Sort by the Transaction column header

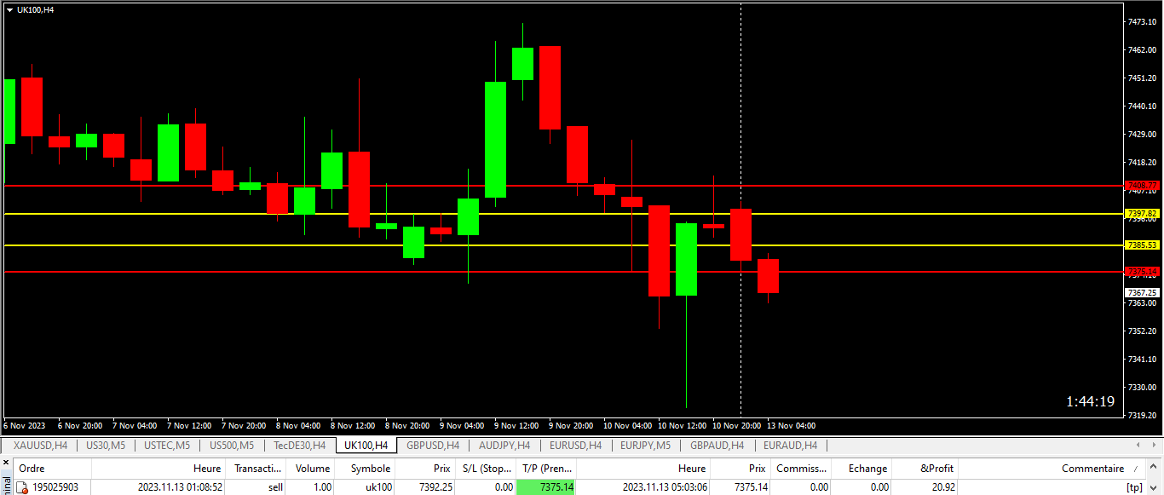point(257,468)
